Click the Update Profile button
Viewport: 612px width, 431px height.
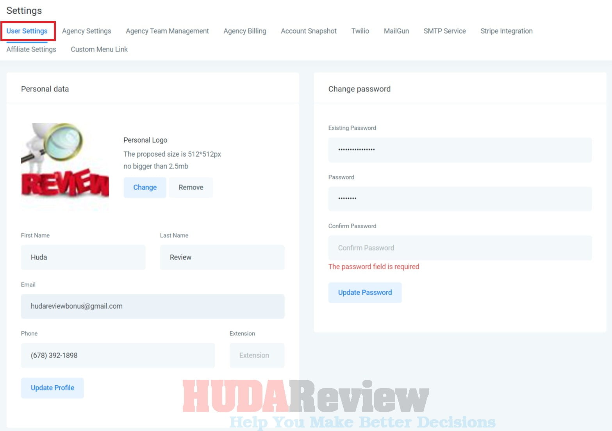click(52, 388)
